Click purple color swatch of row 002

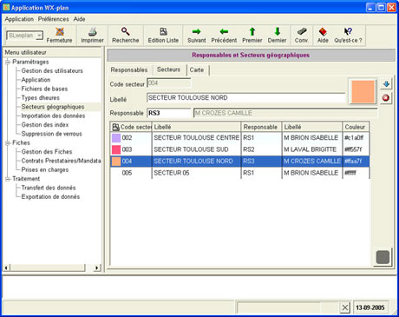116,137
